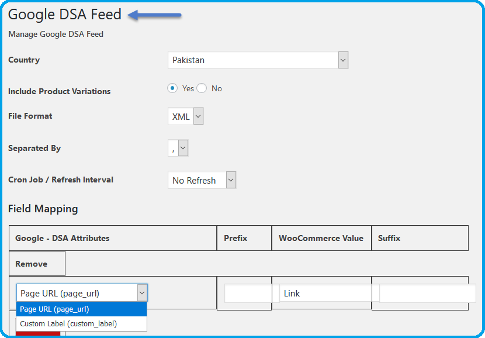Open the Separated By comma dropdown
This screenshot has height=338, width=485.
click(178, 148)
